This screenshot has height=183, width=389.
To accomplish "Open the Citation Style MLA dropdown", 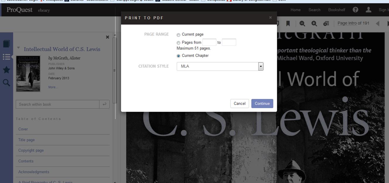I will 220,66.
